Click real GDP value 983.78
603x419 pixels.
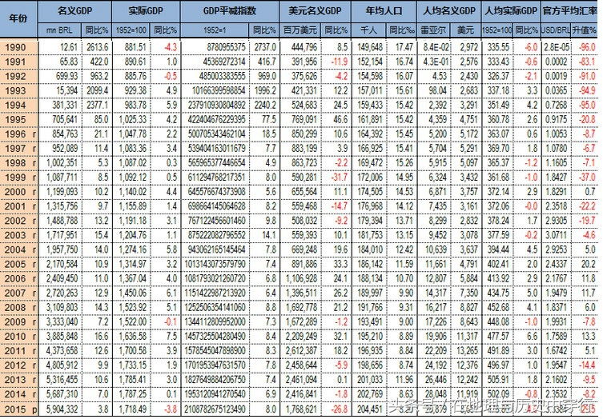coord(135,106)
